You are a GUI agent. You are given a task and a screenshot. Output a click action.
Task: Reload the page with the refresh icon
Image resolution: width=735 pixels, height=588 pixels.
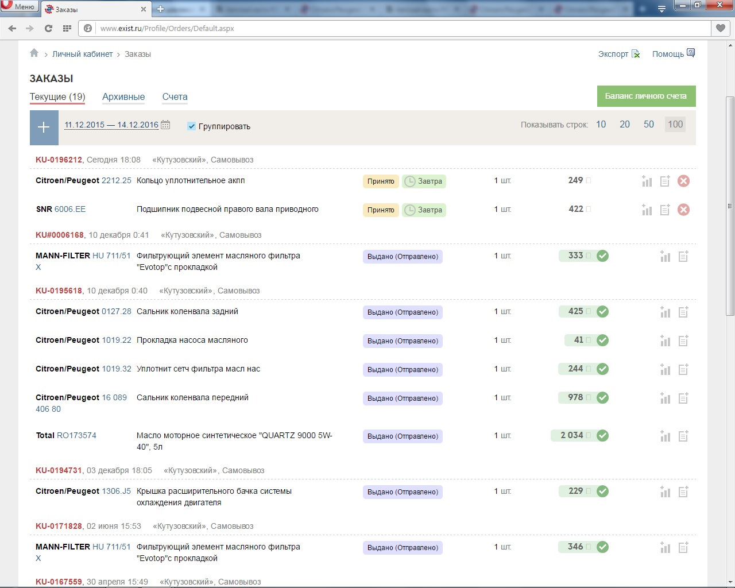(49, 28)
